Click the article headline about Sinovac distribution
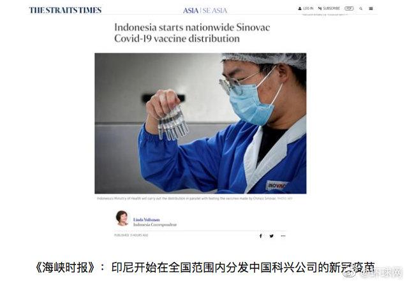The width and height of the screenshot is (407, 283). point(192,33)
